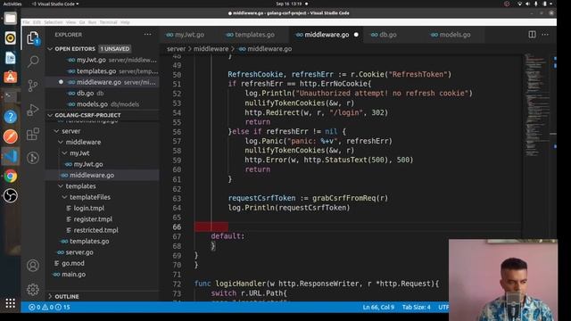Split the editor to the right

click(x=532, y=34)
